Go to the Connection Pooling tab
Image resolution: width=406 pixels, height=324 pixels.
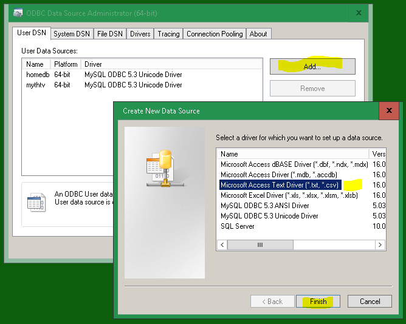click(215, 34)
